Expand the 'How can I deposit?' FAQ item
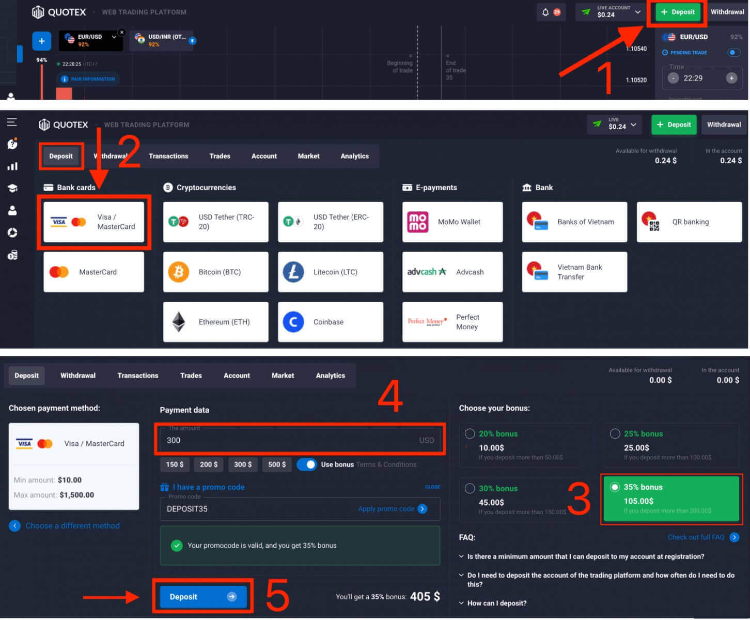The image size is (750, 620). tap(496, 603)
